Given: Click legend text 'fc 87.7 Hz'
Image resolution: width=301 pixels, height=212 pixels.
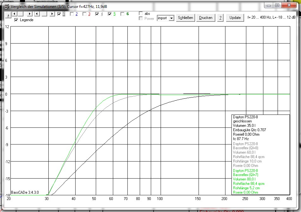Looking at the screenshot, I should click(x=241, y=139).
